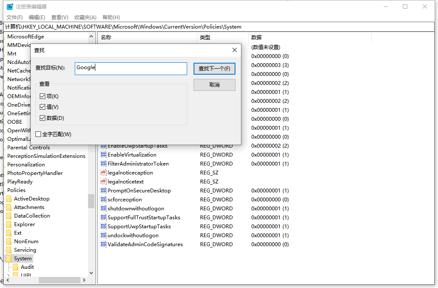
Task: Select the ValidateAdminCodeSignatures DWORD icon
Action: (x=103, y=244)
